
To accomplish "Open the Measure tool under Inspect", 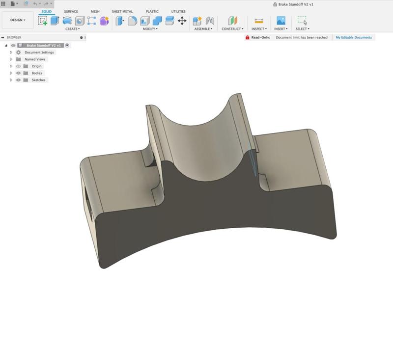I will coord(258,21).
